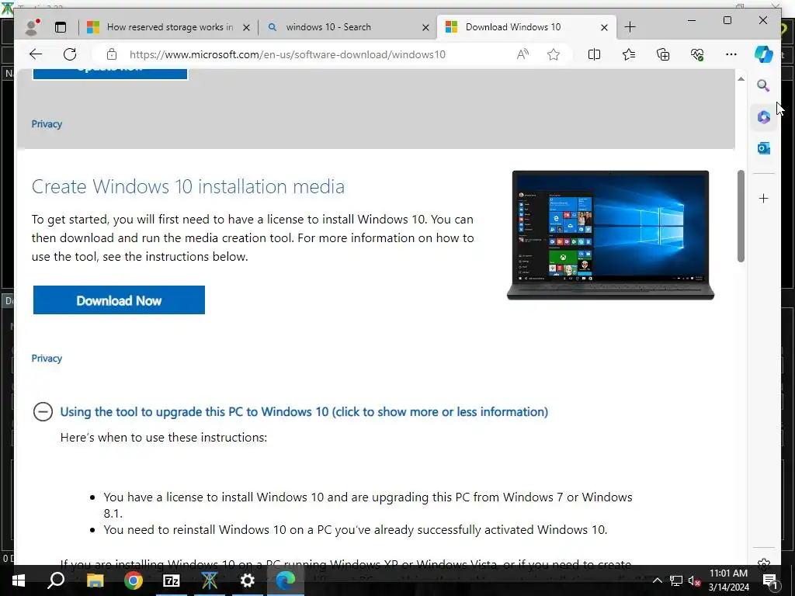Click the Windows 10 laptop image
Image resolution: width=795 pixels, height=596 pixels.
610,235
